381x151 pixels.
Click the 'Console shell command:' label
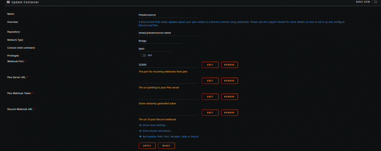point(21,48)
